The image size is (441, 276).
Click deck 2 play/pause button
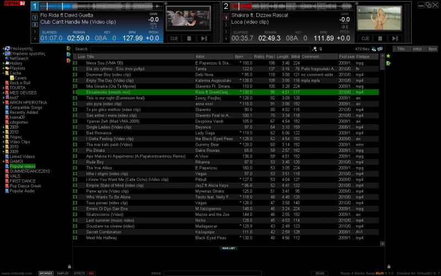coord(395,39)
